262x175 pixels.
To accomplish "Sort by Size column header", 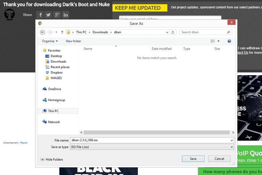I will pyautogui.click(x=217, y=49).
